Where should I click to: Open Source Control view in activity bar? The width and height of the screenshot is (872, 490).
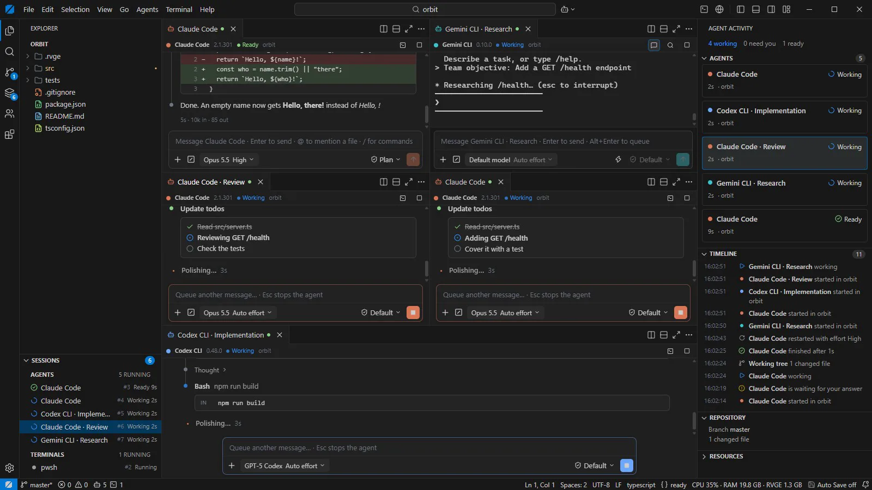[x=9, y=72]
